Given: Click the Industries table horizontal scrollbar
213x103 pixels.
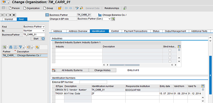Looking at the screenshot, I should [x=124, y=65].
